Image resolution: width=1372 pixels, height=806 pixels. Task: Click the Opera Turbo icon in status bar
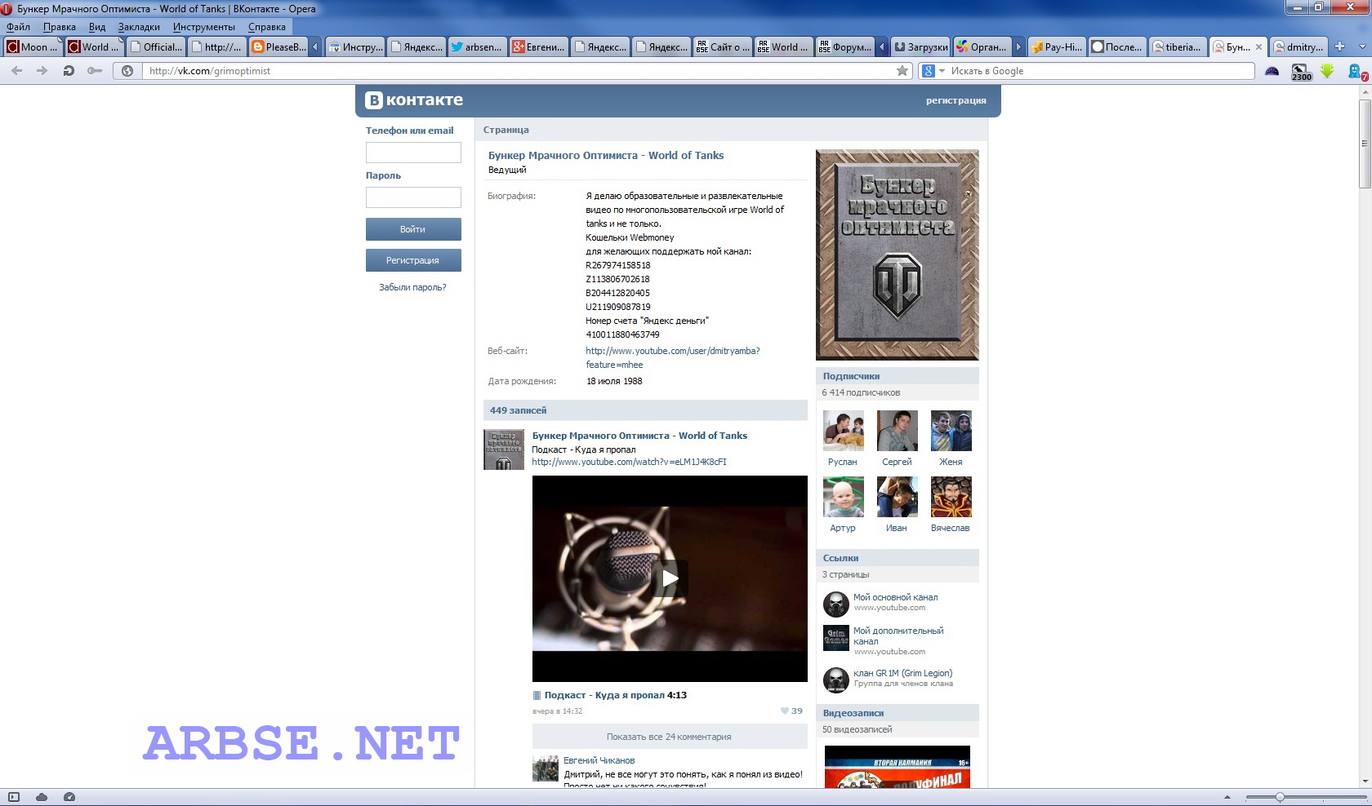coord(69,797)
